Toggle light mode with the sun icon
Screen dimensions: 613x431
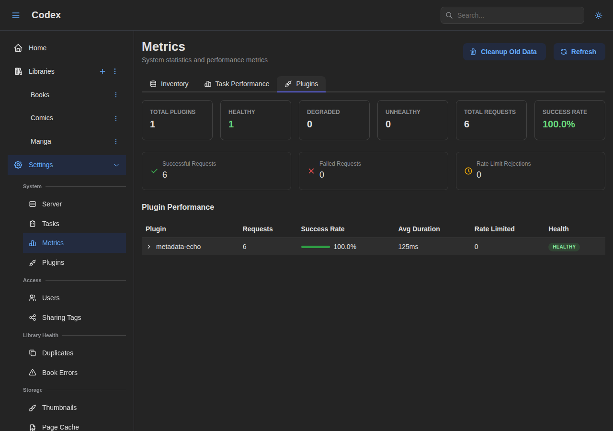point(598,15)
